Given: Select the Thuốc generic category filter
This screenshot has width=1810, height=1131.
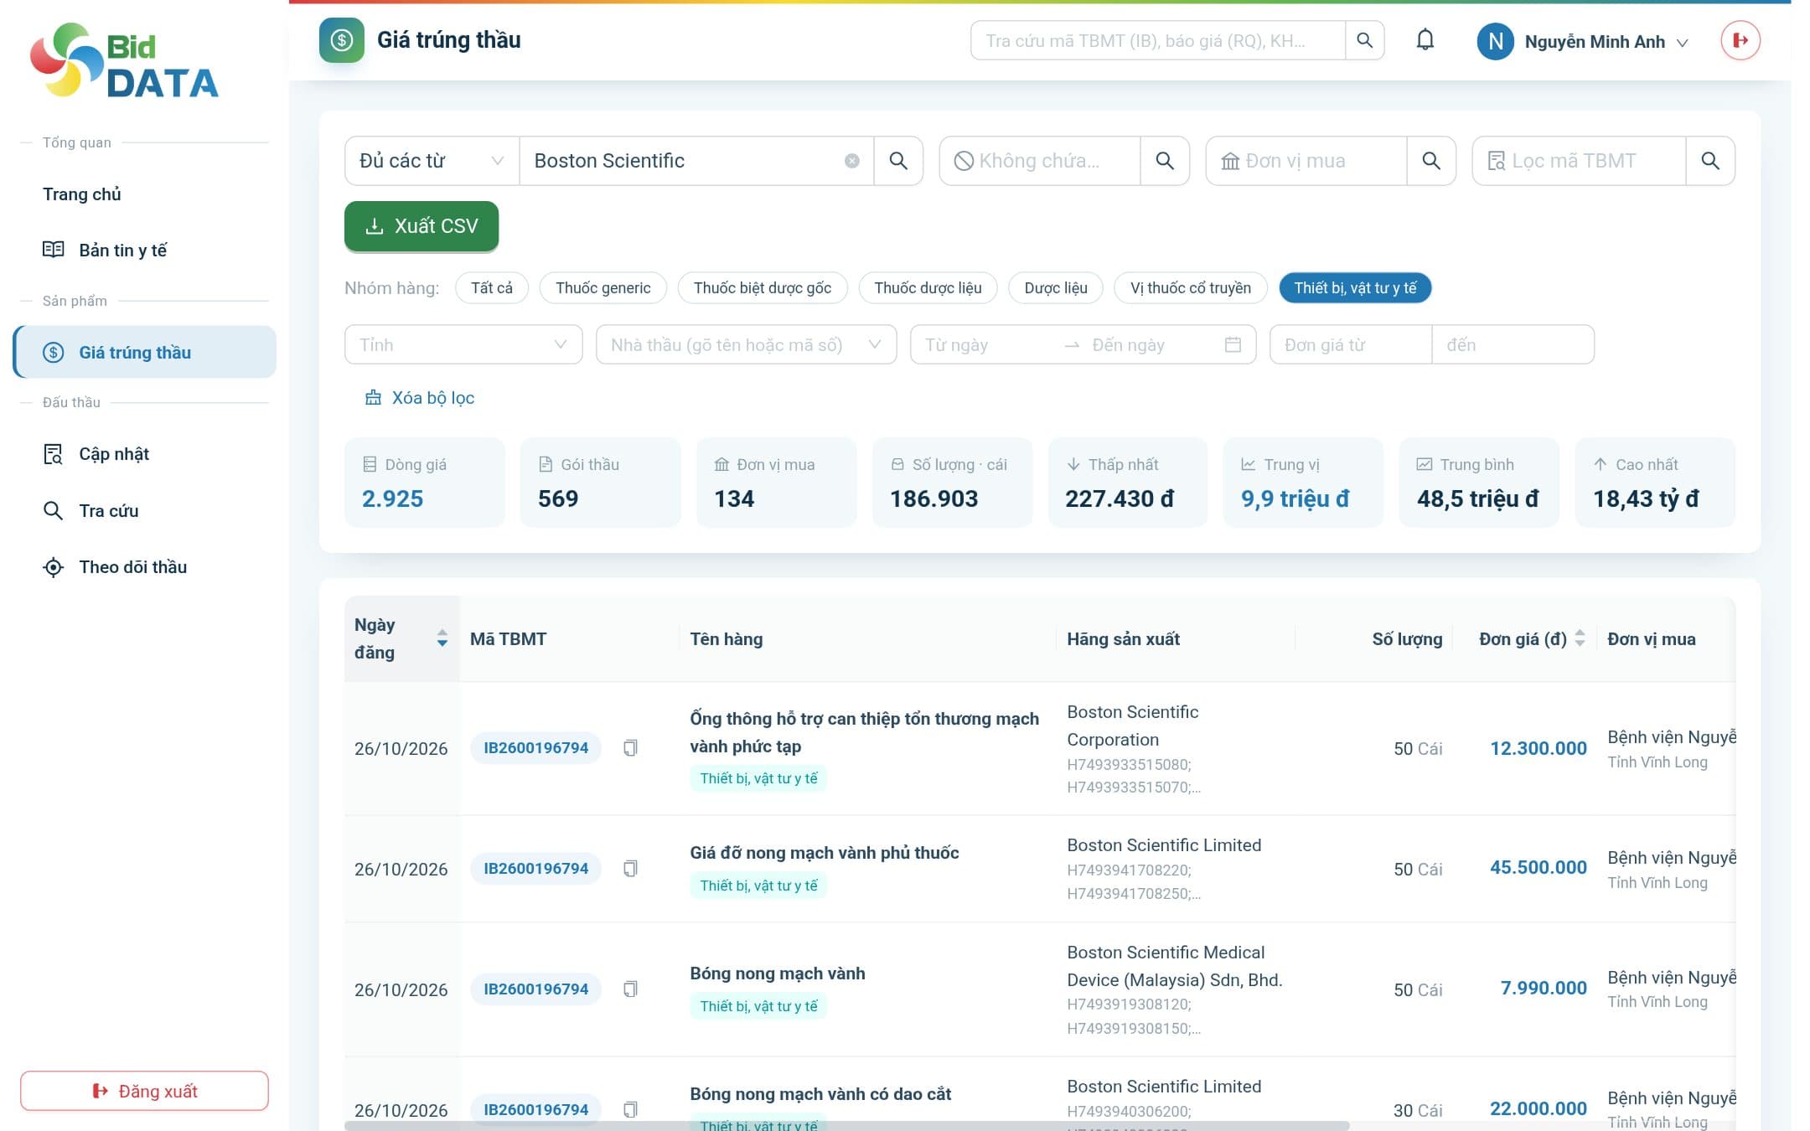Looking at the screenshot, I should [603, 288].
